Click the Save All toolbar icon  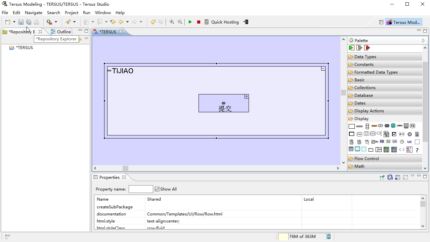pyautogui.click(x=29, y=22)
